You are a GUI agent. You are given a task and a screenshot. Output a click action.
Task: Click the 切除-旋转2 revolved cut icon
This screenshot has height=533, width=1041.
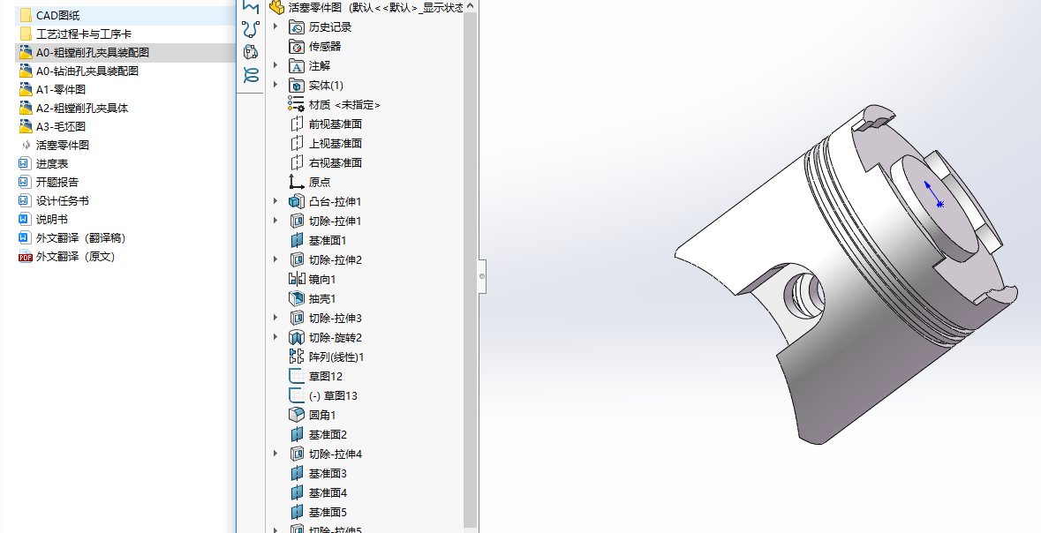point(296,337)
